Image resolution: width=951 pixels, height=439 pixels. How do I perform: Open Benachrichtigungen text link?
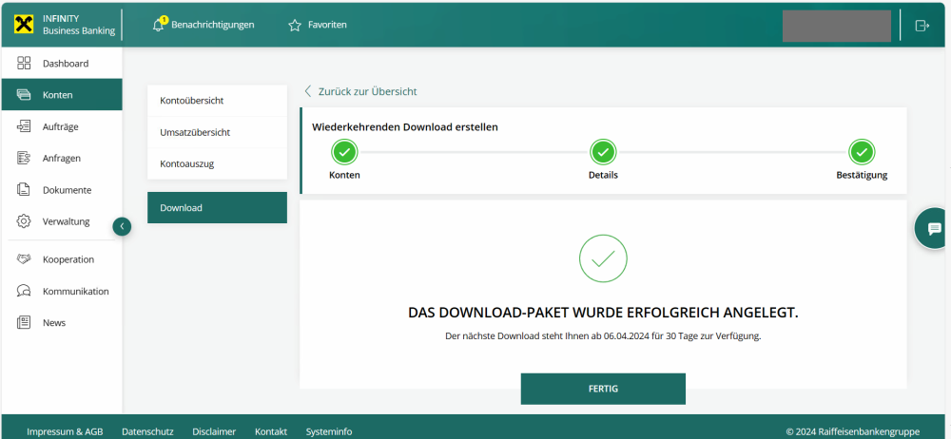click(213, 25)
